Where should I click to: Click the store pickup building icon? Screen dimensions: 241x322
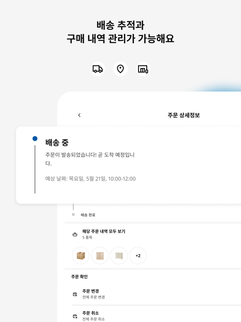click(x=143, y=69)
